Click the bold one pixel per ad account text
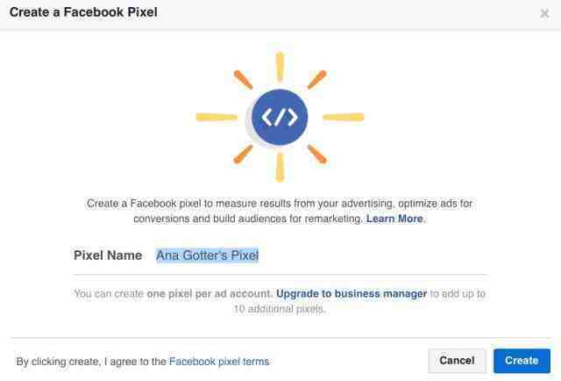This screenshot has height=381, width=561. pos(209,293)
